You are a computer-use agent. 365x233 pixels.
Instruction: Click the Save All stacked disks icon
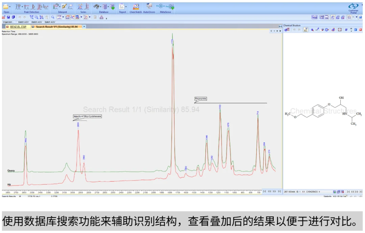[x=13, y=17]
